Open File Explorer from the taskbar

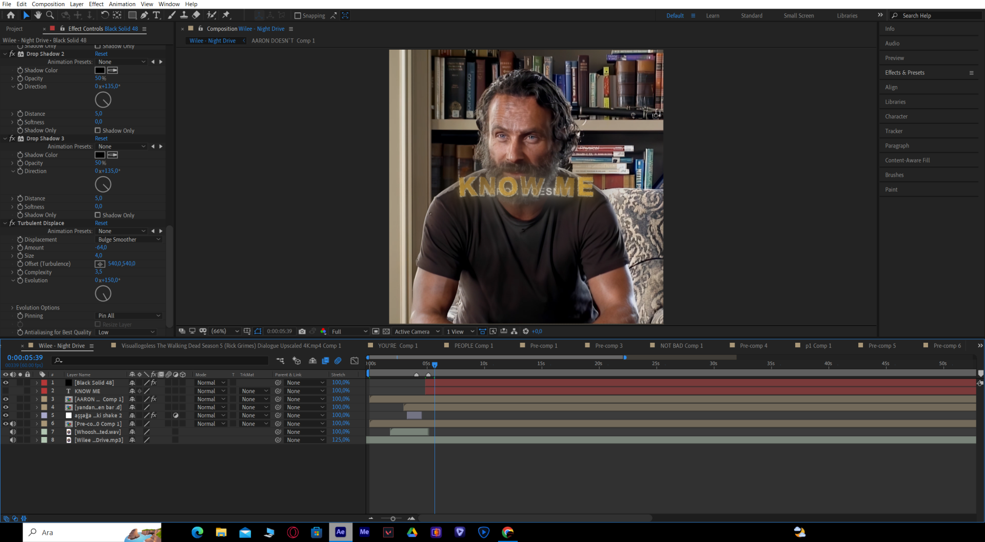pyautogui.click(x=221, y=532)
